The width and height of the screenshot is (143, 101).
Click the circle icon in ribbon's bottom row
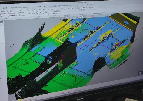9,16
